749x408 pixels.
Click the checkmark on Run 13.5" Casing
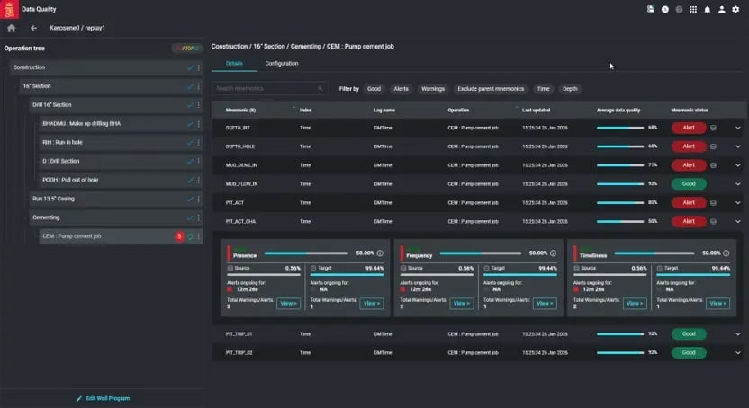point(190,199)
